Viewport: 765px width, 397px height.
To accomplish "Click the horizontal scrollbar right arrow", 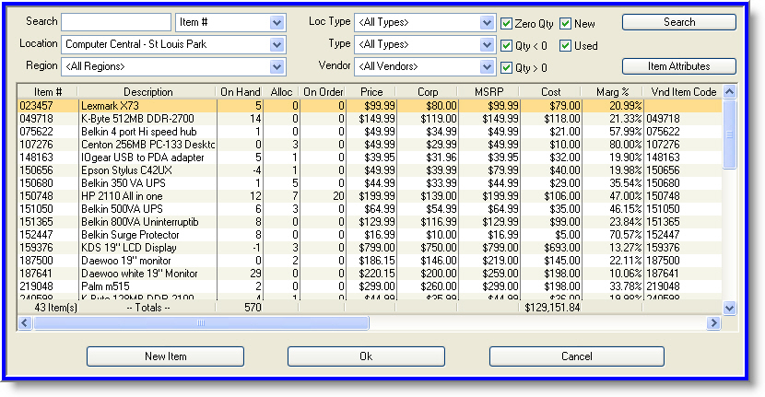I will [x=713, y=323].
